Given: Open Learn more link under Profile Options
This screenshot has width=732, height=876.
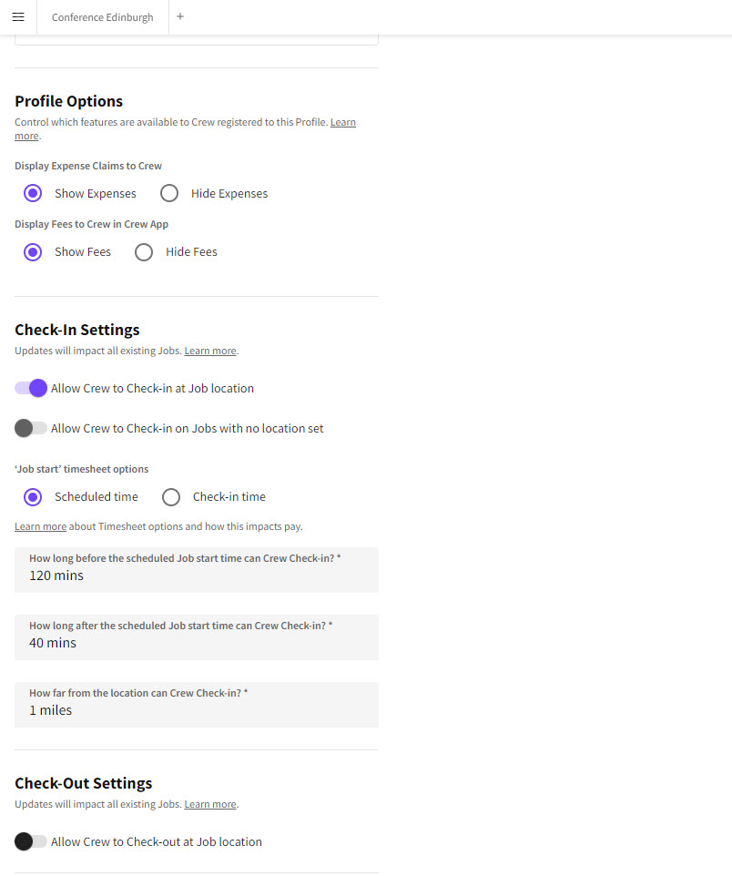Looking at the screenshot, I should tap(342, 122).
